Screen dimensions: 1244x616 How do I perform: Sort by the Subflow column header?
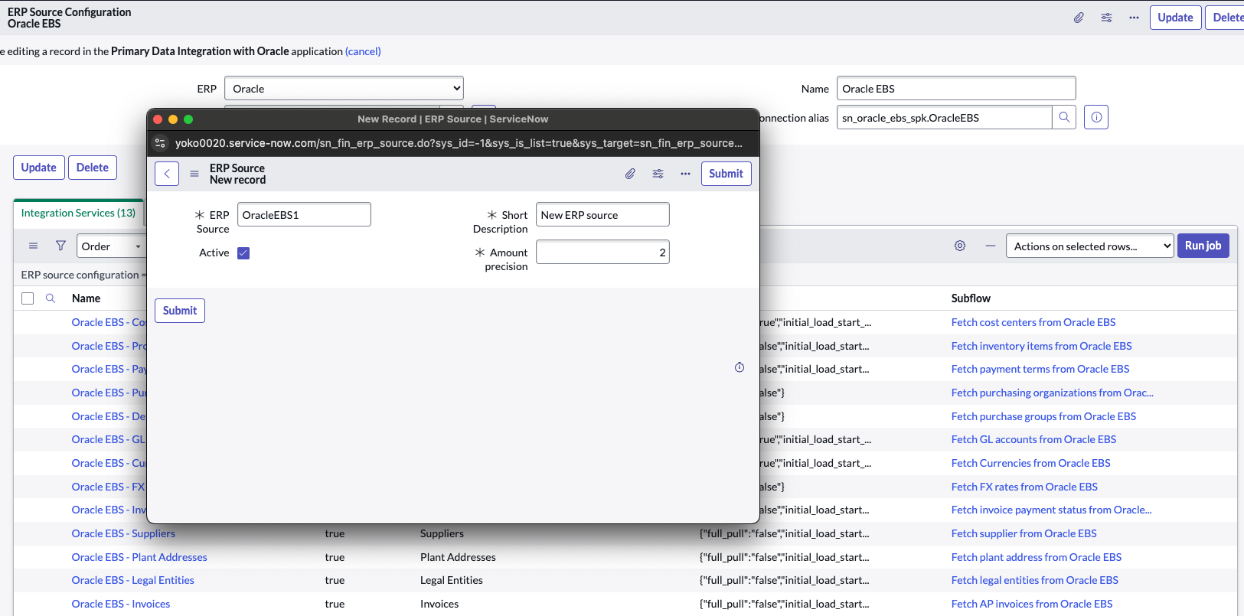click(x=971, y=298)
